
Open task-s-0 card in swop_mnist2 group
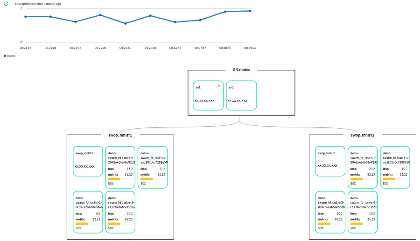pyautogui.click(x=363, y=167)
